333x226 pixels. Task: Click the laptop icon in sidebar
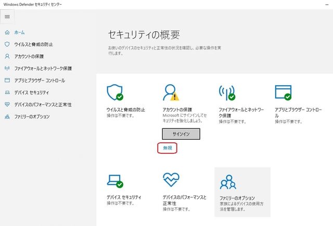point(7,92)
